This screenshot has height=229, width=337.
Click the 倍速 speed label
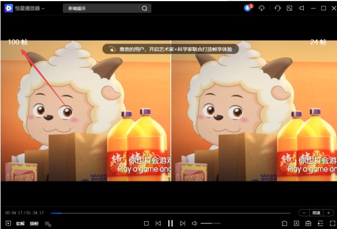click(x=316, y=213)
